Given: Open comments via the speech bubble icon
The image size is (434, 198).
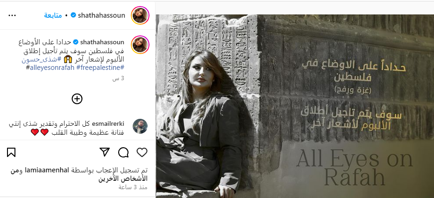Looking at the screenshot, I should coord(123,152).
